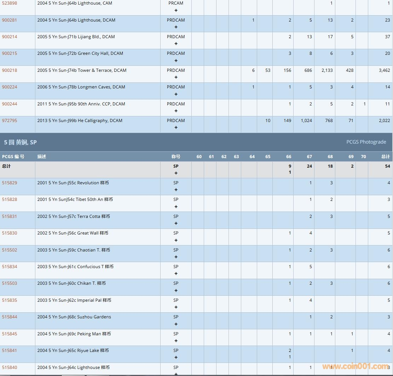This screenshot has width=393, height=376.
Task: Click plus icon for 2002 Great Wall 样币
Action: click(x=176, y=240)
